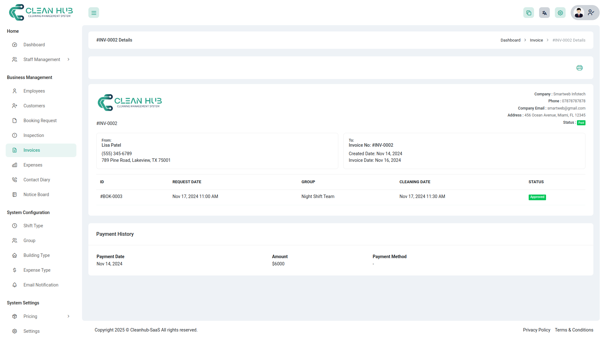The height and width of the screenshot is (340, 606).
Task: Click the Contact Diary phone icon
Action: tap(15, 180)
